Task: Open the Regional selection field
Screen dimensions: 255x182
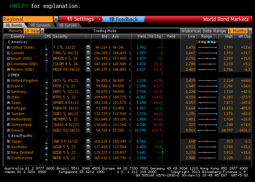Action: (x=28, y=19)
